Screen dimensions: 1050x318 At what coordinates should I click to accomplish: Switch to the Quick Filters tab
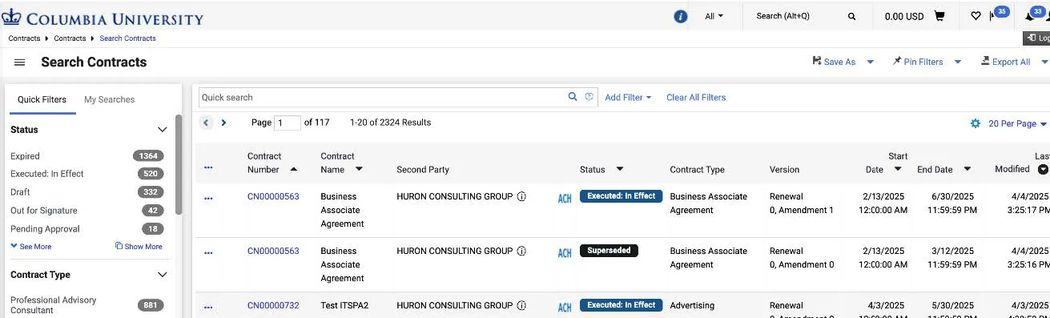[42, 100]
